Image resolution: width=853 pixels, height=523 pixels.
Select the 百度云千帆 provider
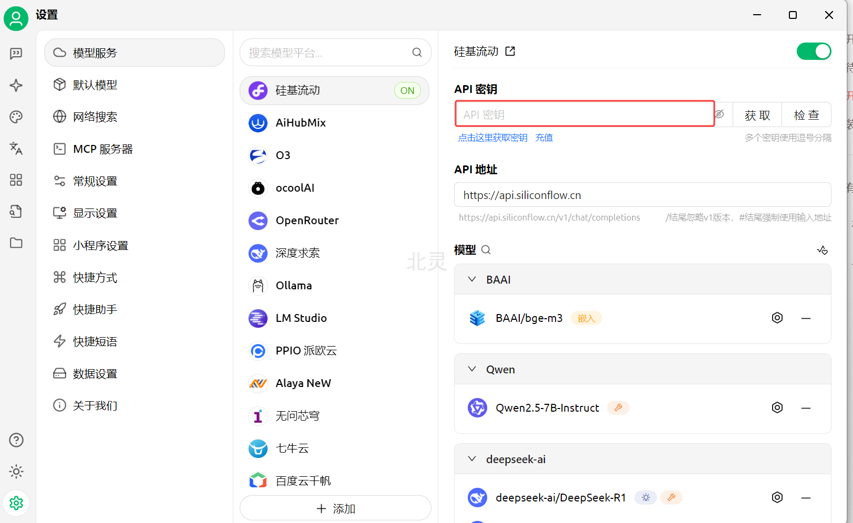coord(335,480)
